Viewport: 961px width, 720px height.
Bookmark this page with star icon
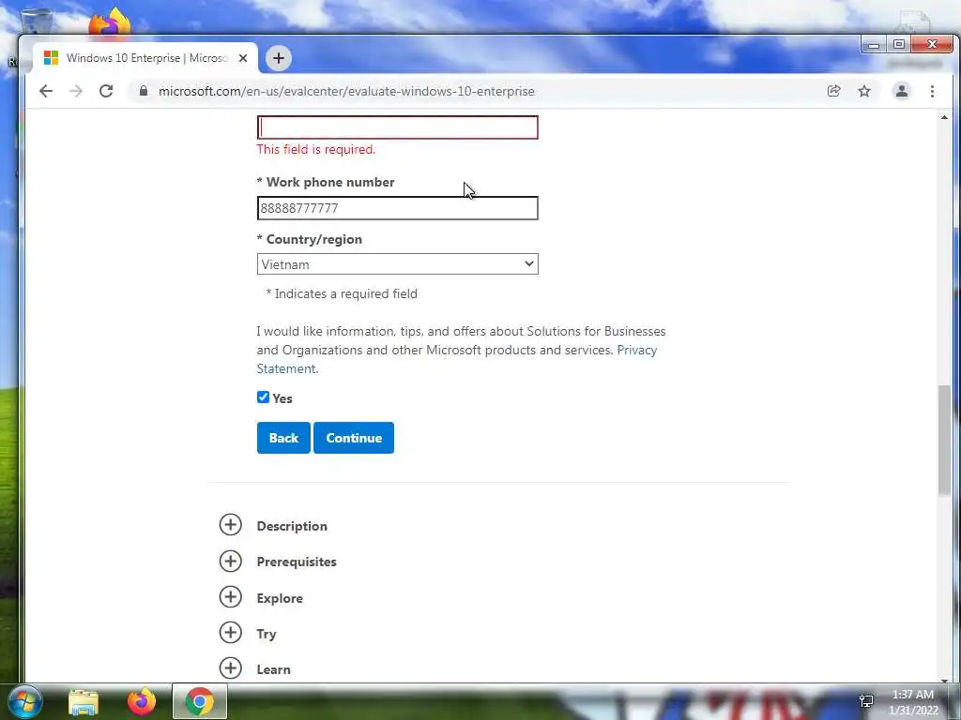[864, 91]
